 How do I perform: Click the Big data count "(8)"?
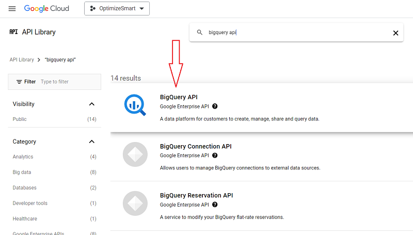[93, 173]
